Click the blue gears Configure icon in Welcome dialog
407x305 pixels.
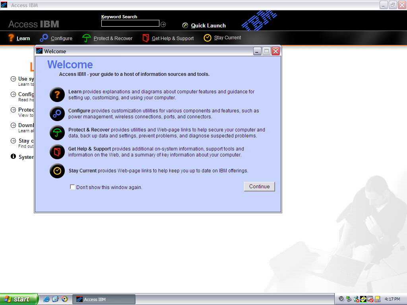tap(57, 114)
